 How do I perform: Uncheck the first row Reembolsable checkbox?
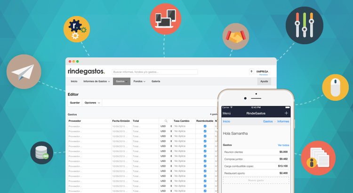(205, 126)
